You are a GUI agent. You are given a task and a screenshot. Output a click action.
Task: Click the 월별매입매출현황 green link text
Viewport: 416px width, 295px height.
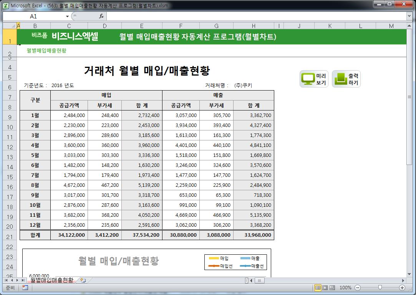(x=46, y=51)
